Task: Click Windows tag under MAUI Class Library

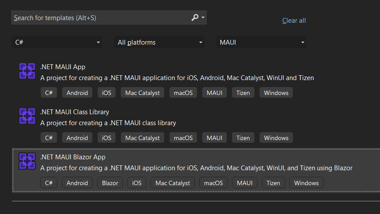Action: pyautogui.click(x=276, y=138)
